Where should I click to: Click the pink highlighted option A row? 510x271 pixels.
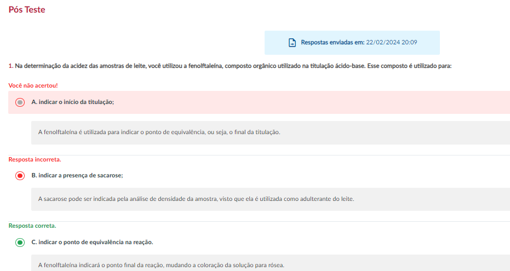(x=259, y=102)
